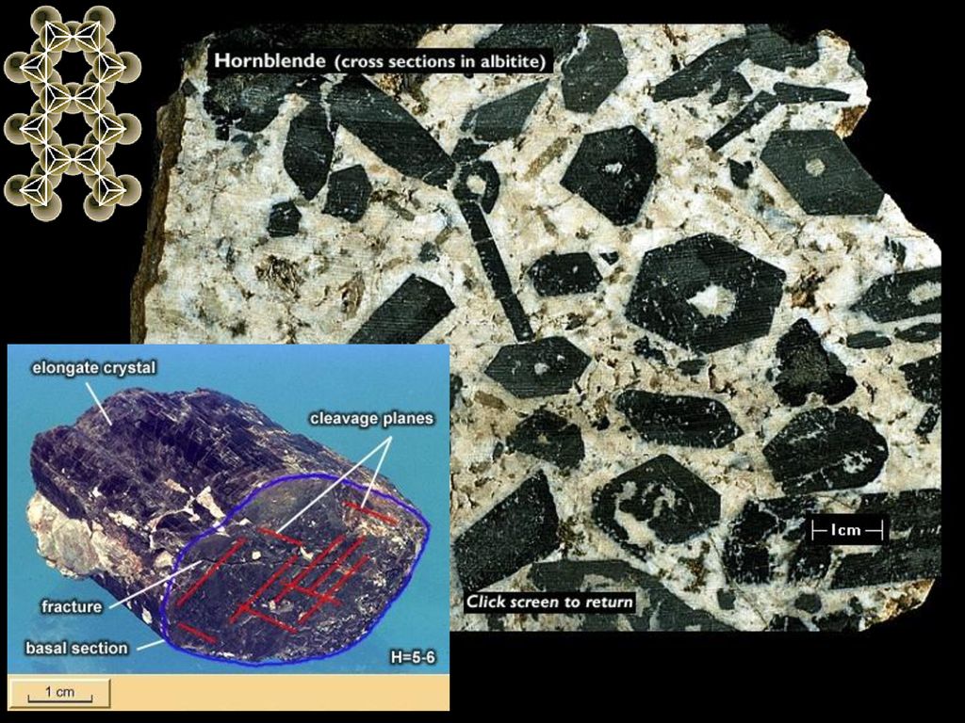Image resolution: width=965 pixels, height=723 pixels.
Task: Click the inset photo's 1 cm scale bar
Action: (x=59, y=694)
